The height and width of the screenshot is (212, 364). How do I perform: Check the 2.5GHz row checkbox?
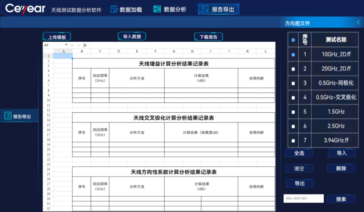click(293, 126)
